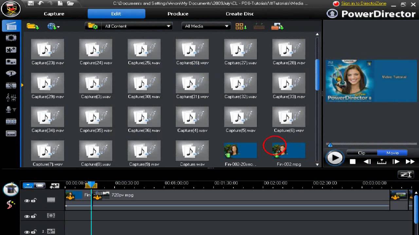Image resolution: width=419 pixels, height=235 pixels.
Task: Toggle effect track visibility eye
Action: [x=27, y=216]
